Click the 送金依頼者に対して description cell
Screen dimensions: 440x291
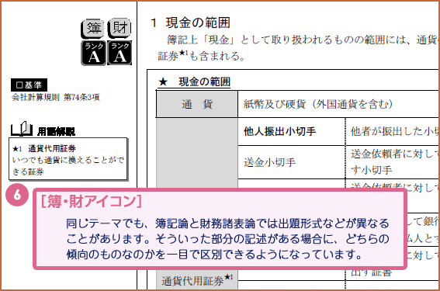pos(393,162)
